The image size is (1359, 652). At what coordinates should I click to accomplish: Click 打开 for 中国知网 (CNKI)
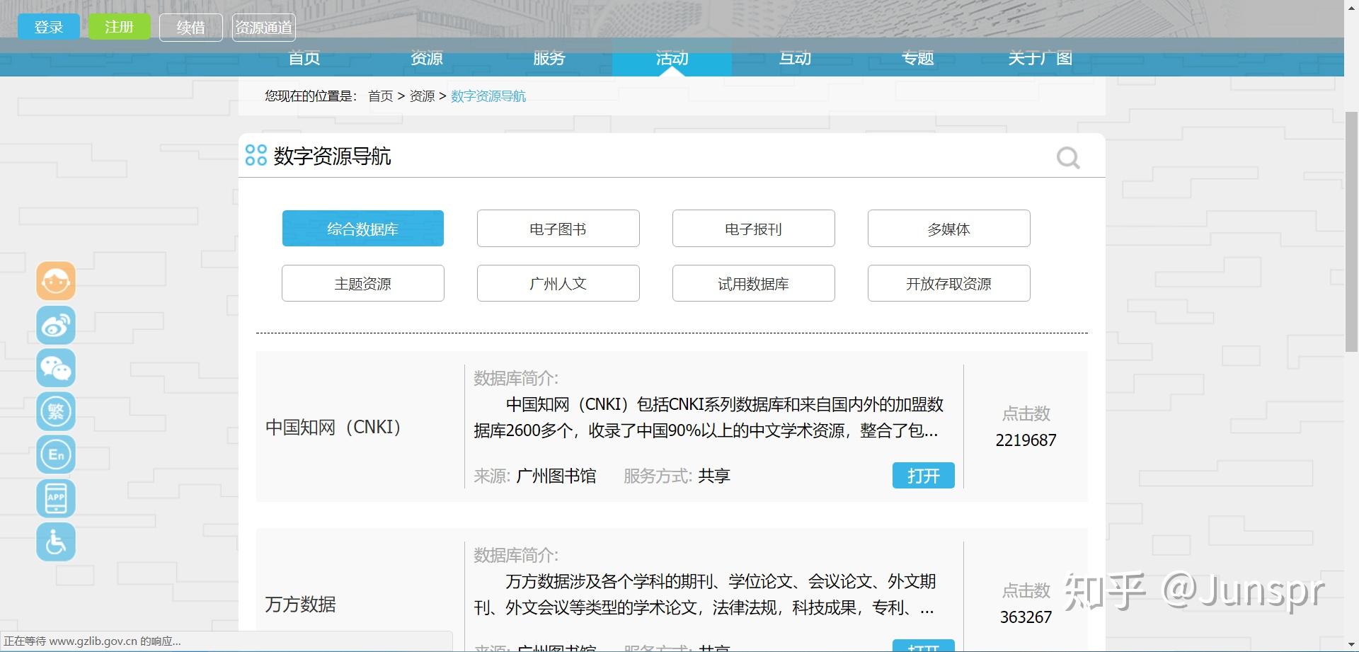[x=924, y=476]
